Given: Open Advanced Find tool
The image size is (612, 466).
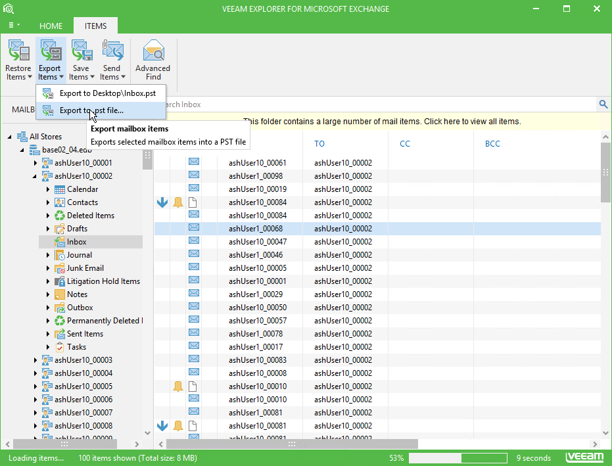Looking at the screenshot, I should point(153,60).
